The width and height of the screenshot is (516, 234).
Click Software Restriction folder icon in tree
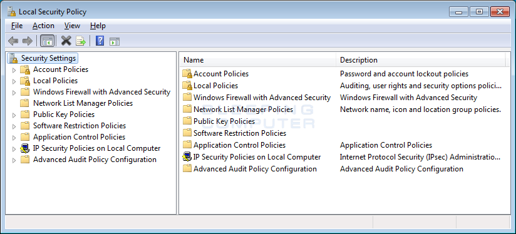click(25, 126)
